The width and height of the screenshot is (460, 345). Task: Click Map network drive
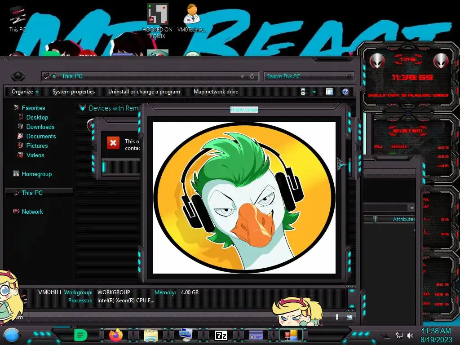[x=216, y=92]
